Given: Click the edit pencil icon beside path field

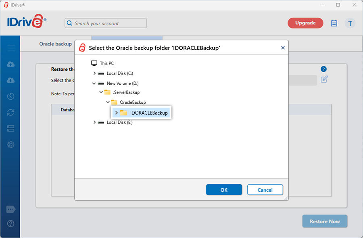Looking at the screenshot, I should tap(324, 79).
